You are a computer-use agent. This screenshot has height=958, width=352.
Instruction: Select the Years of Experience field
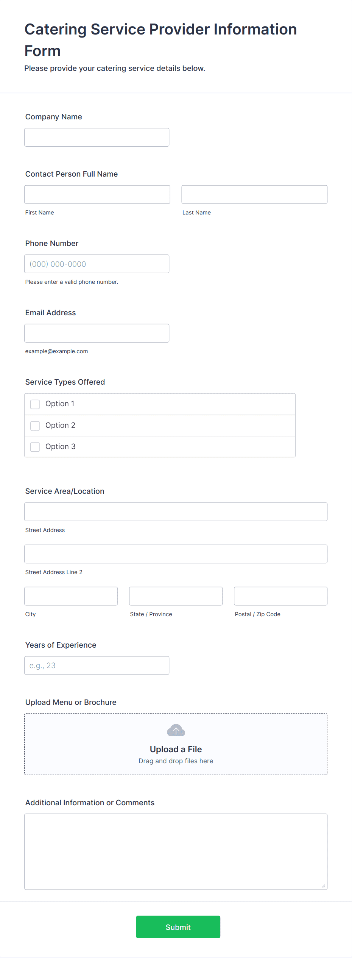(97, 665)
